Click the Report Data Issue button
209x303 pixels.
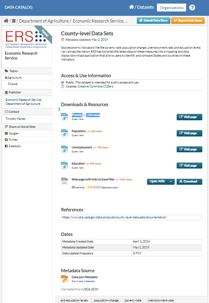tap(188, 21)
